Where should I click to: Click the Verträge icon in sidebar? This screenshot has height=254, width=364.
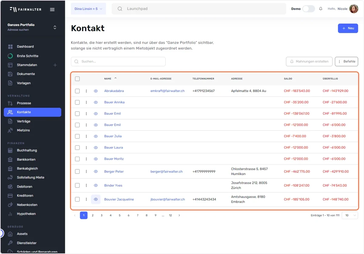click(x=10, y=121)
